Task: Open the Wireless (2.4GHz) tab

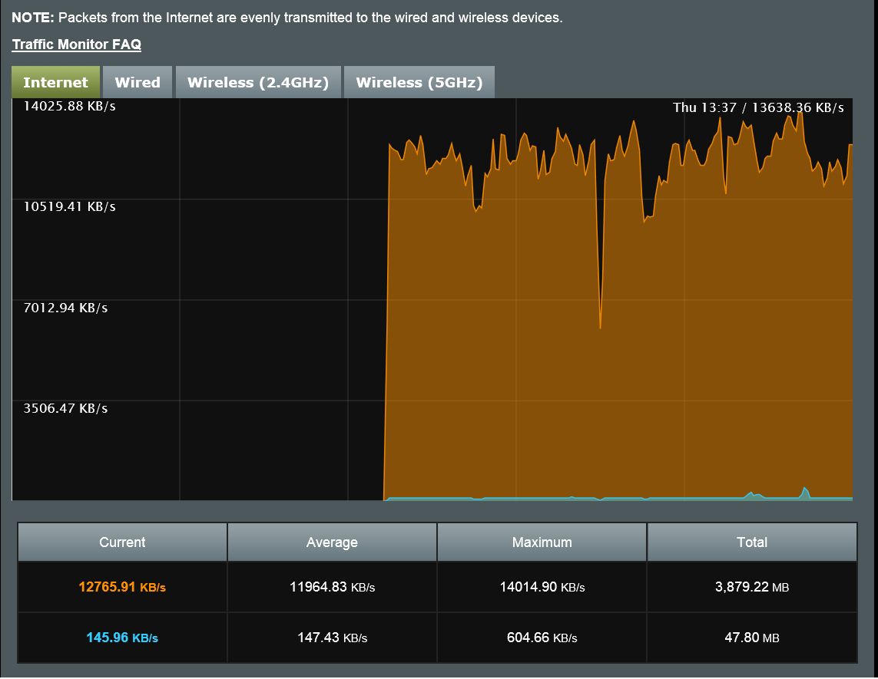Action: tap(258, 82)
